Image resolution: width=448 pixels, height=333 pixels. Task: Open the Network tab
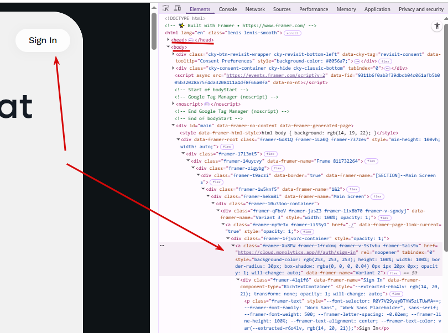pyautogui.click(x=255, y=9)
